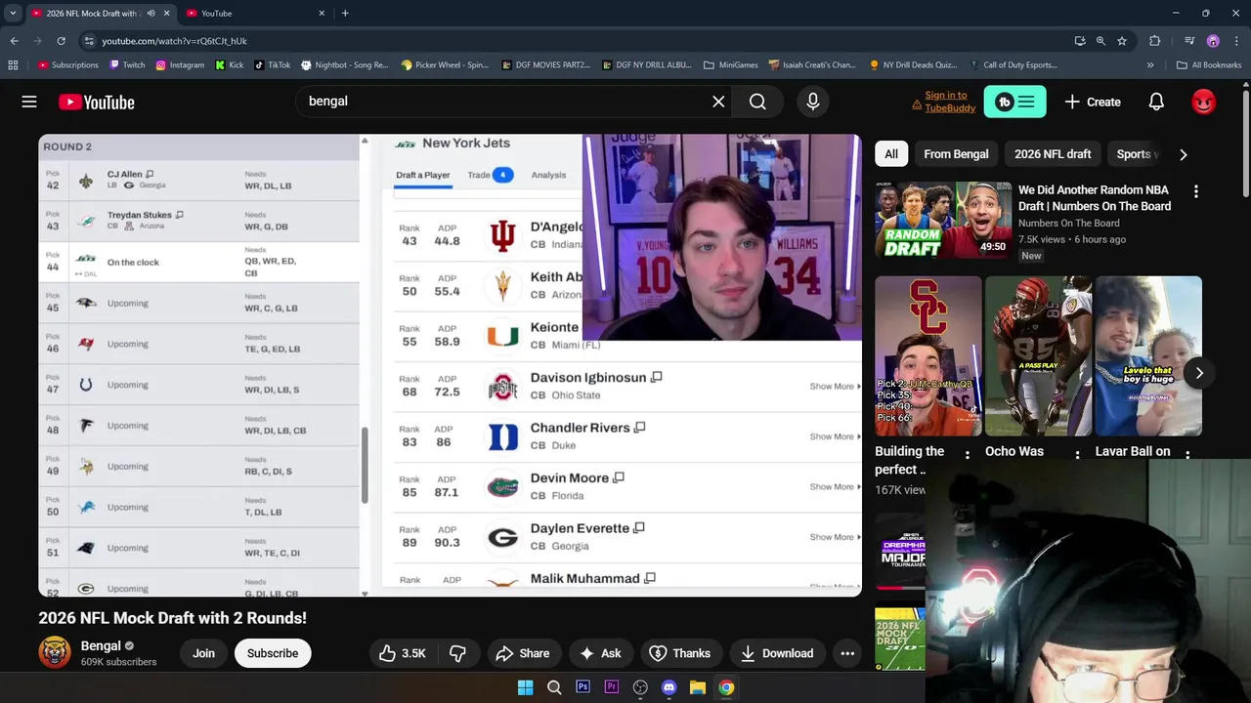Open options for the 'Building the perfect' short

click(967, 455)
